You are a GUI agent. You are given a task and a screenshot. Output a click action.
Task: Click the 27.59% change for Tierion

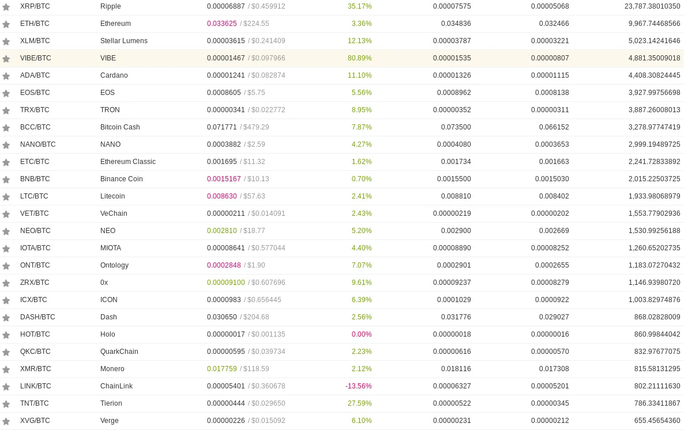coord(360,403)
